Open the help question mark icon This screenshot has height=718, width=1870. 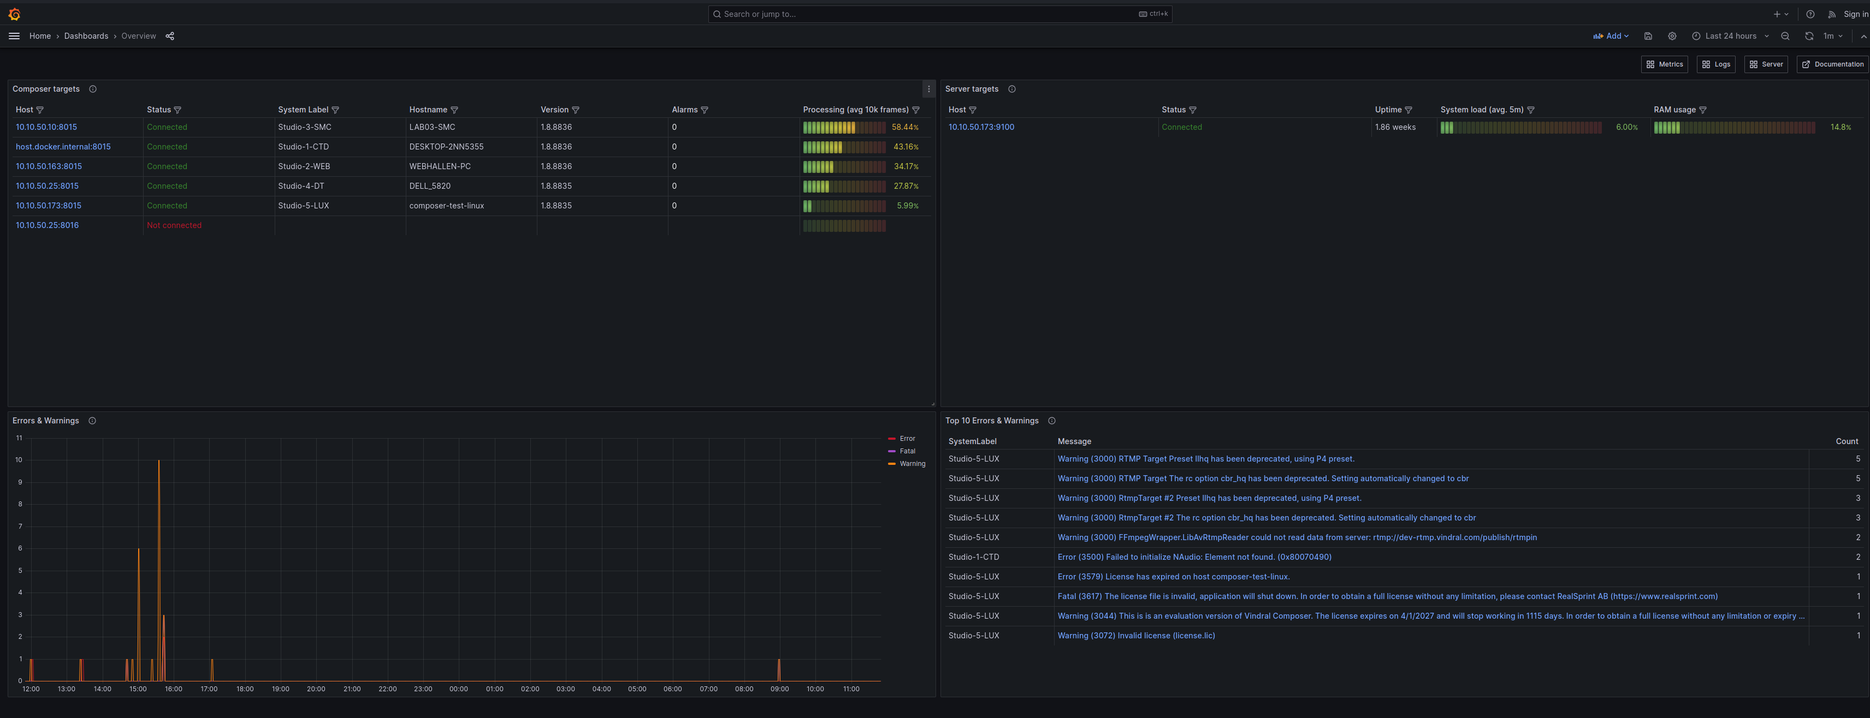1810,14
